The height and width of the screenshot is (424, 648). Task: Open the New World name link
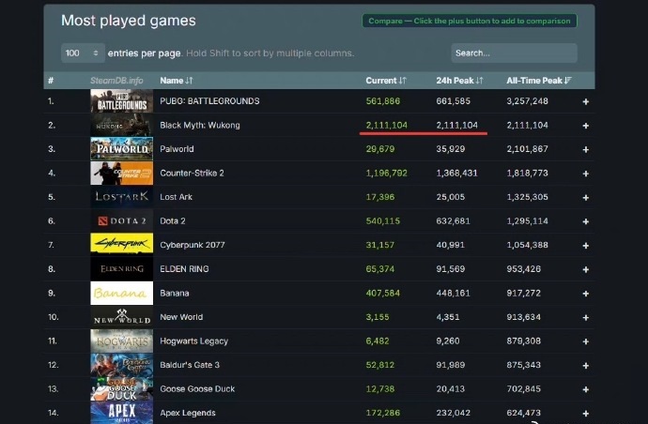tap(181, 317)
